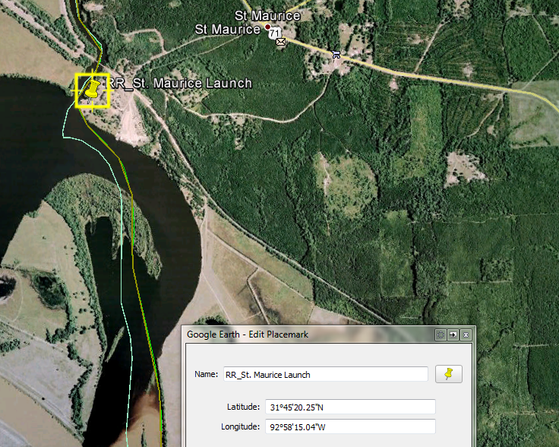Click the Google Earth - Edit Placemark title
The height and width of the screenshot is (447, 559).
248,334
